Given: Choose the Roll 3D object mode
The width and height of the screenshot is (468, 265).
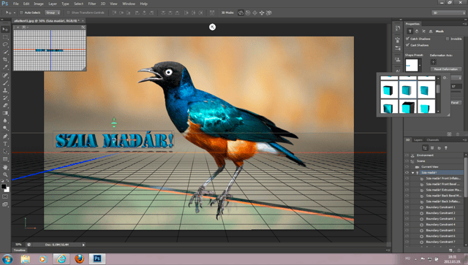Looking at the screenshot, I should coord(248,13).
